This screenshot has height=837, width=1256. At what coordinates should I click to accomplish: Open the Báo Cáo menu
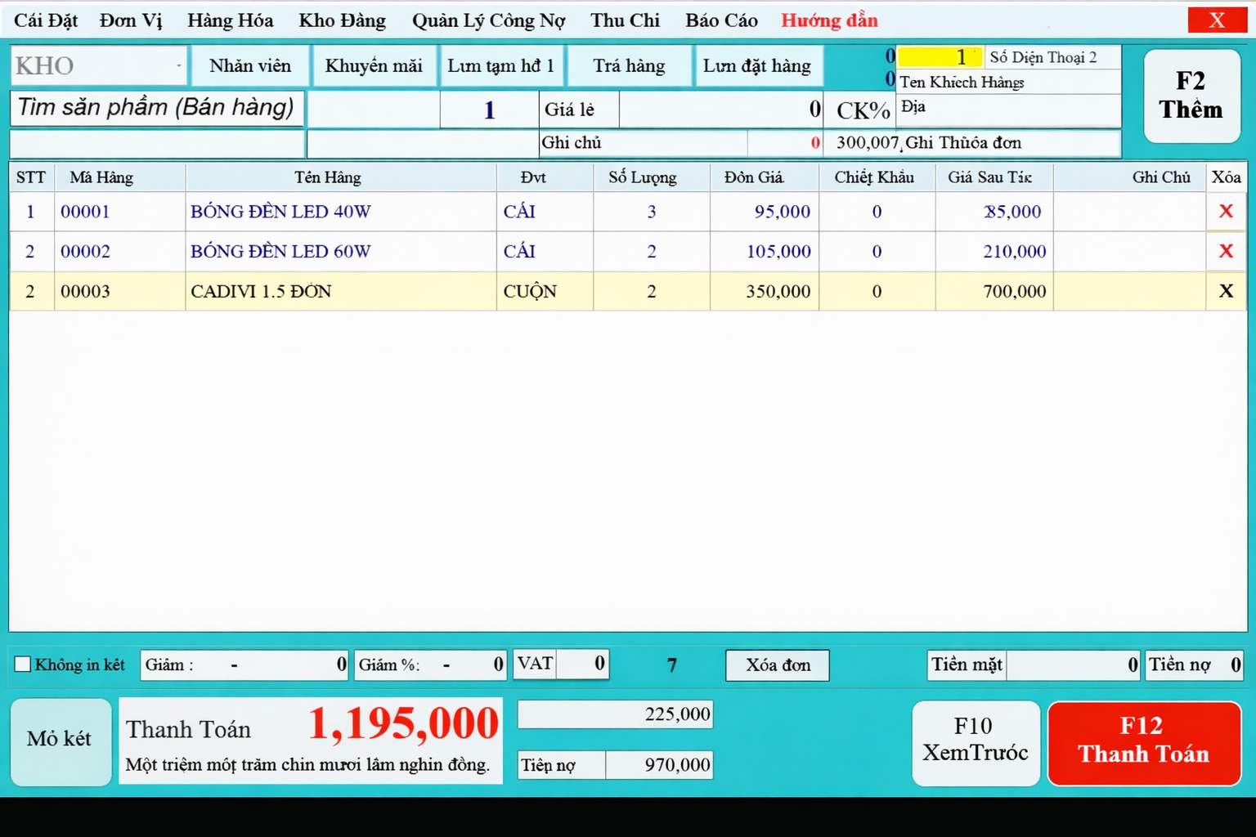tap(721, 20)
